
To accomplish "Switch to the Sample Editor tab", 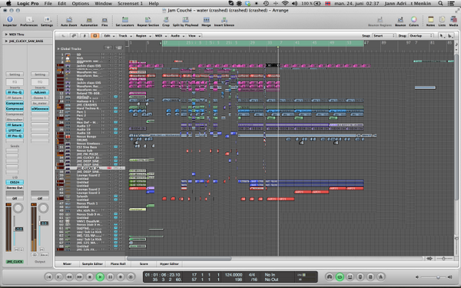I will 92,264.
